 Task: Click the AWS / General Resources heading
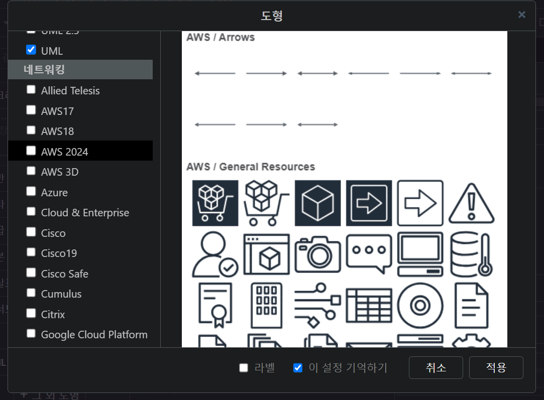[x=251, y=167]
